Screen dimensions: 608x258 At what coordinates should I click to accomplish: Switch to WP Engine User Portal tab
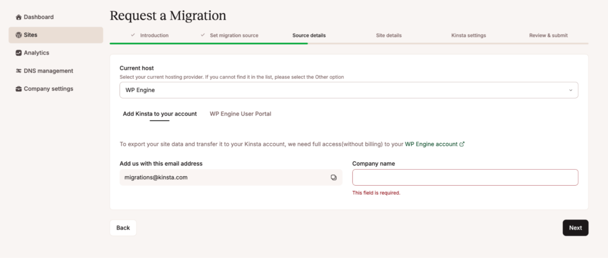(x=240, y=114)
